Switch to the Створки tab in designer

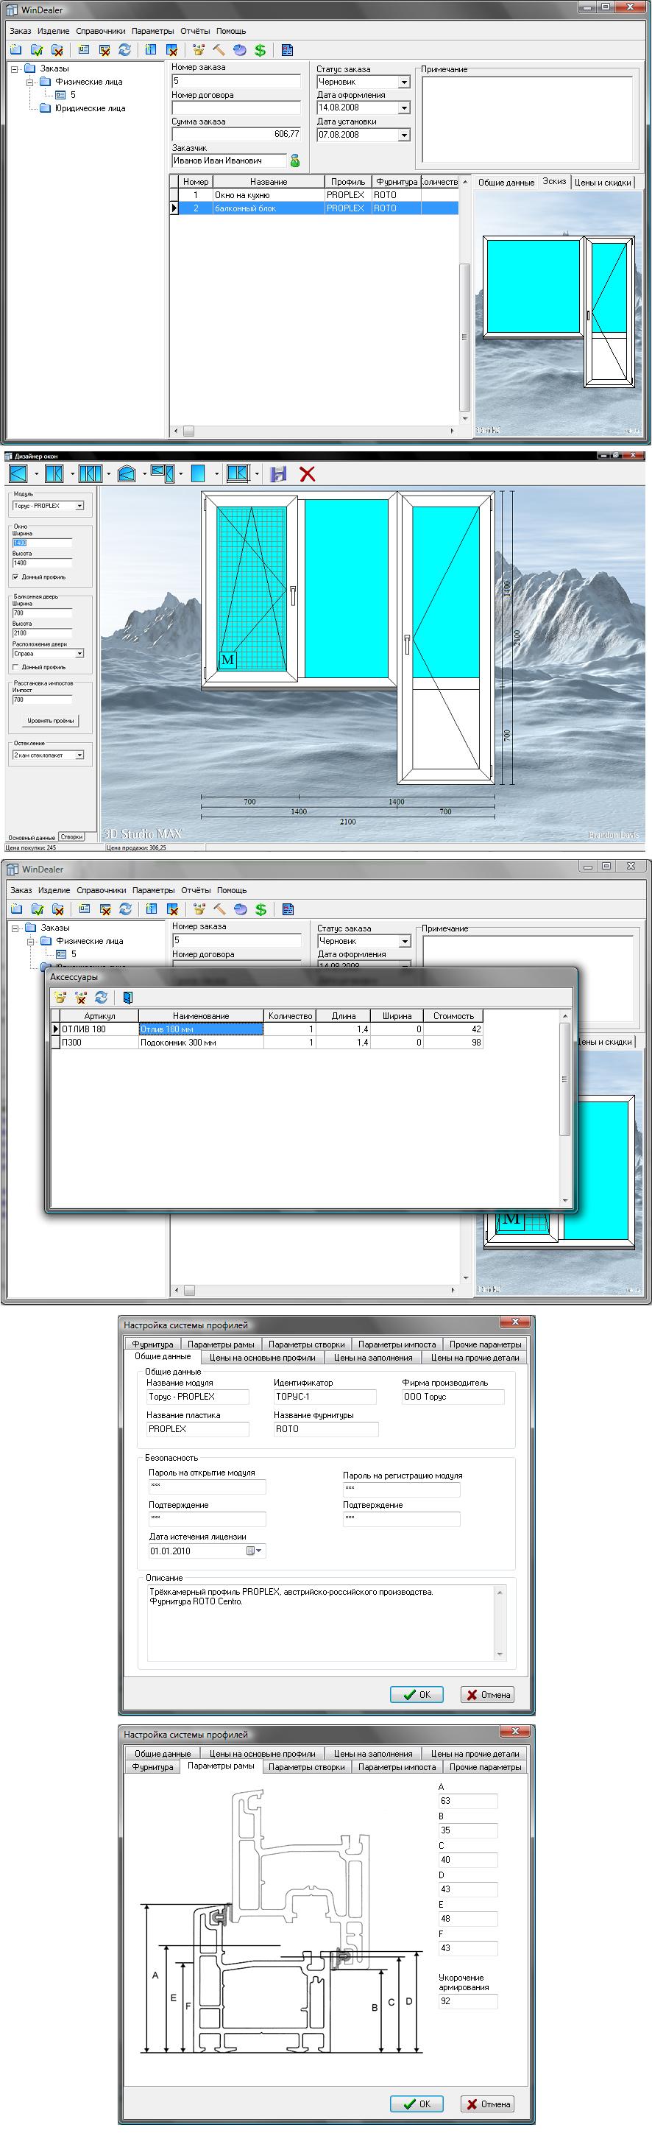72,836
